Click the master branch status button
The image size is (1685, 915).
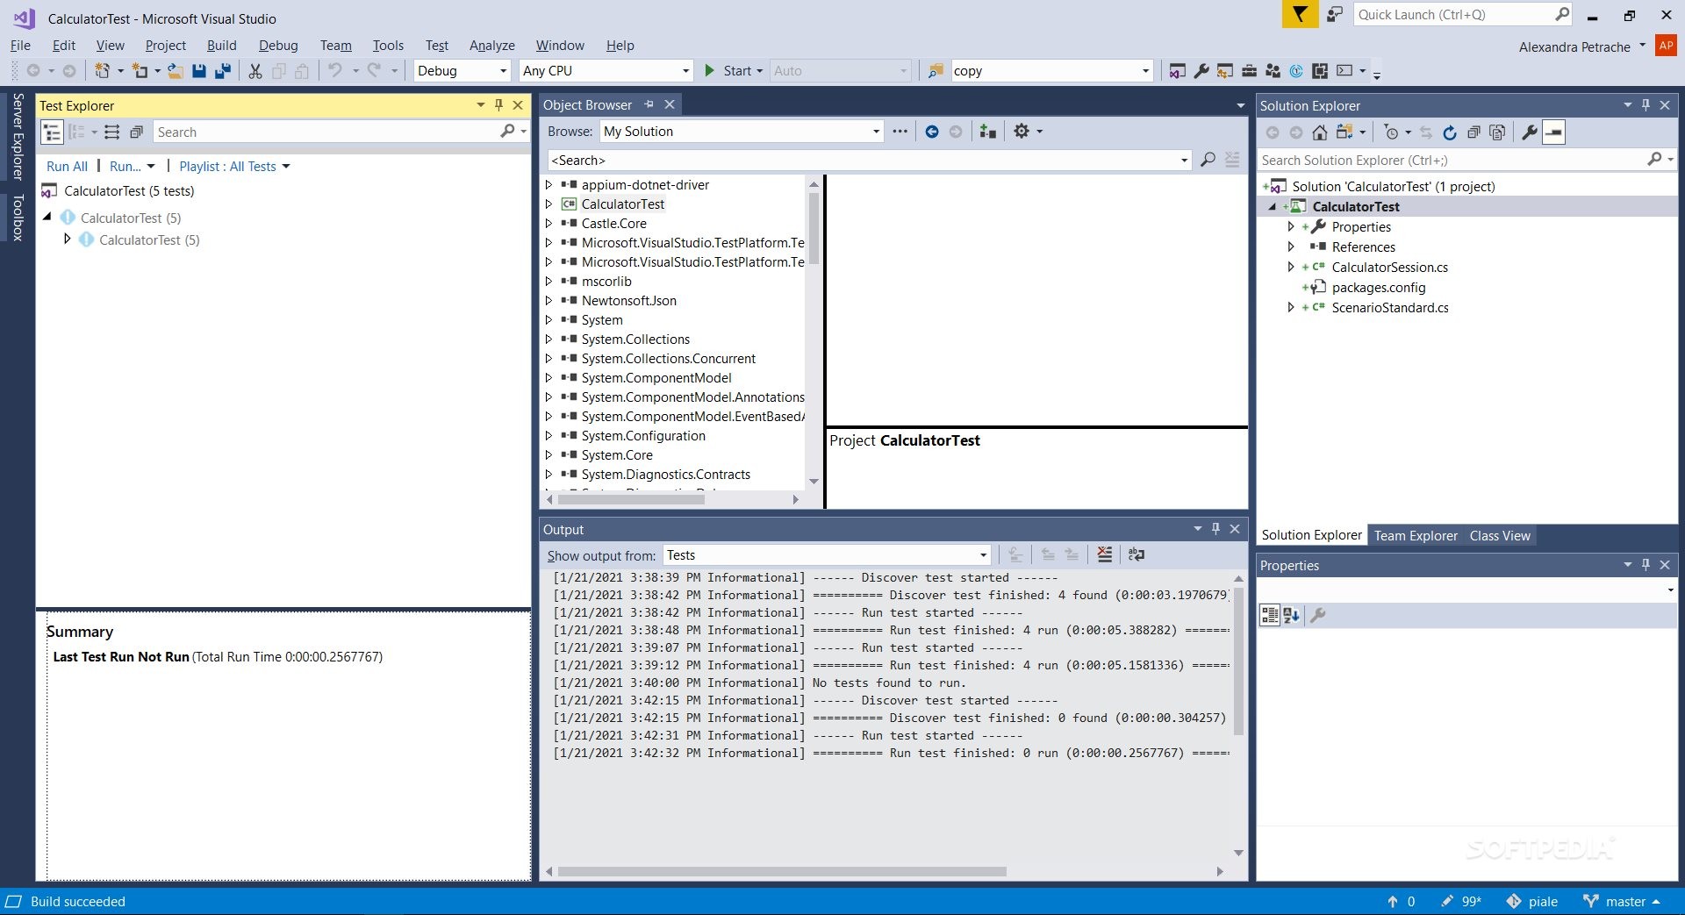click(1622, 901)
